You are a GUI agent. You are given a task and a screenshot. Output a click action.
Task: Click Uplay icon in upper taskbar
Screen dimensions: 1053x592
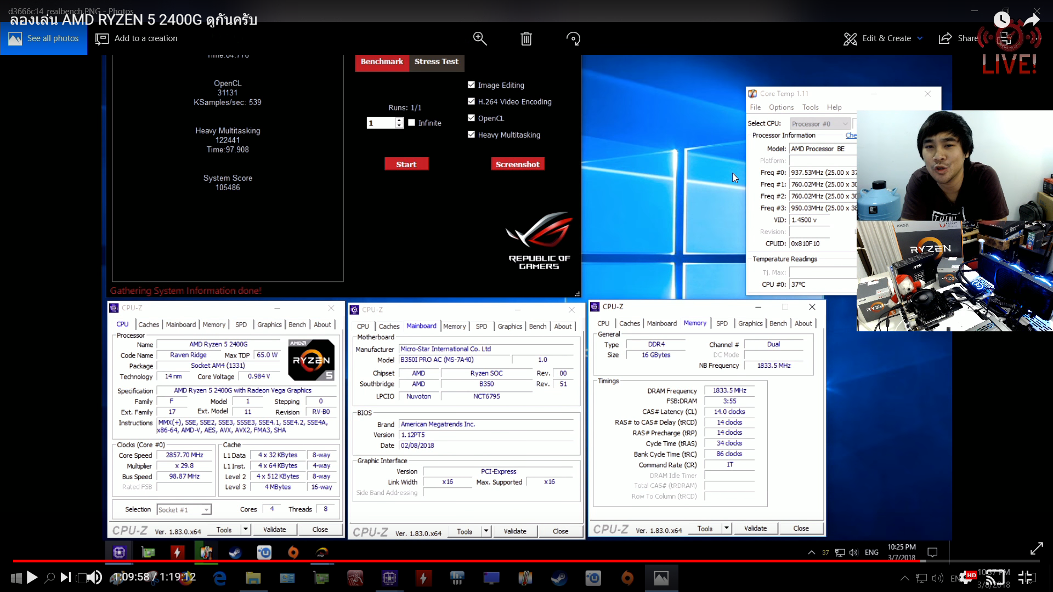point(264,553)
